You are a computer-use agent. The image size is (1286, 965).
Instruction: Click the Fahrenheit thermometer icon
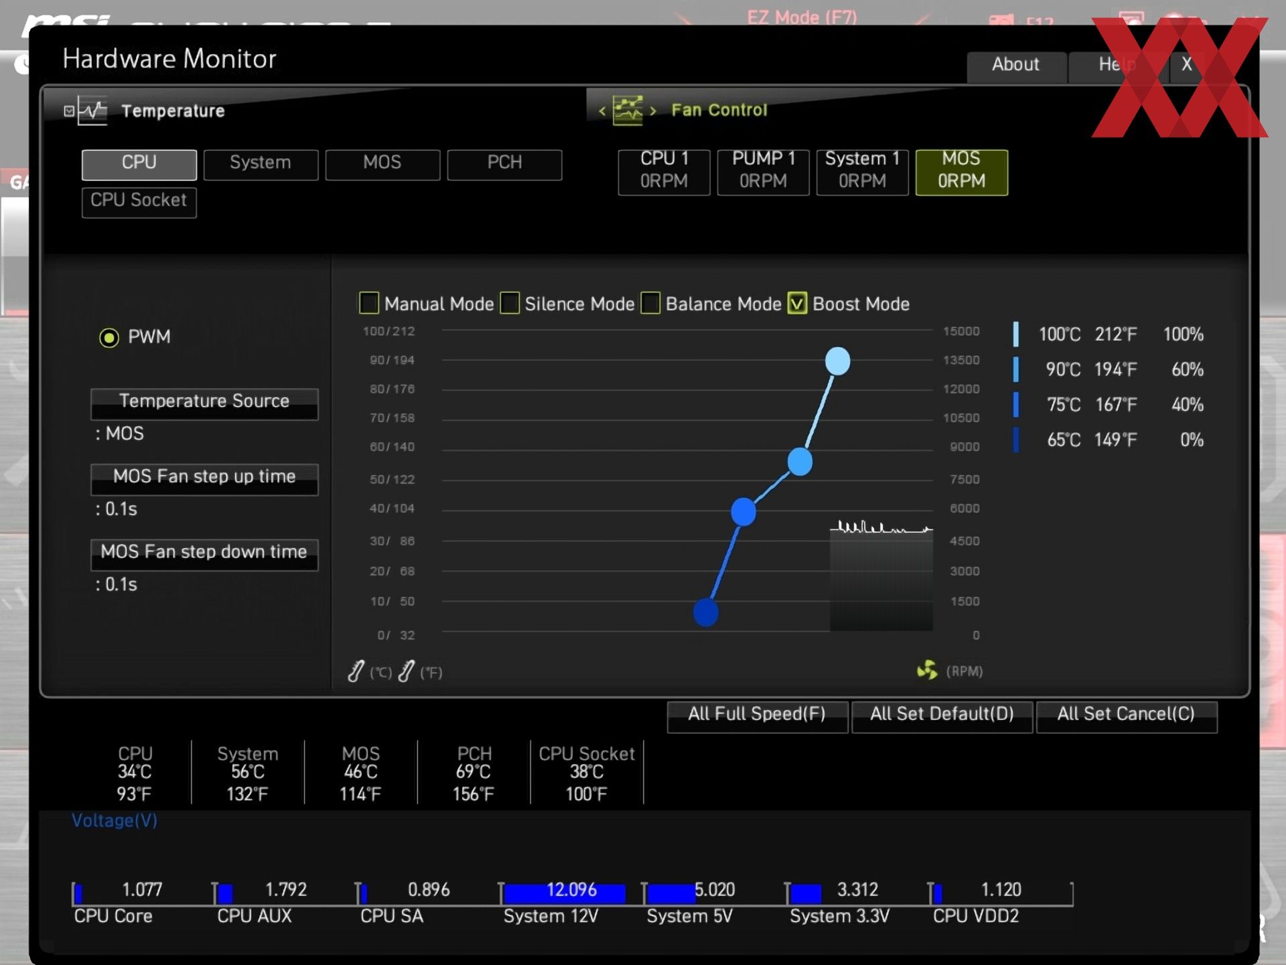tap(406, 671)
